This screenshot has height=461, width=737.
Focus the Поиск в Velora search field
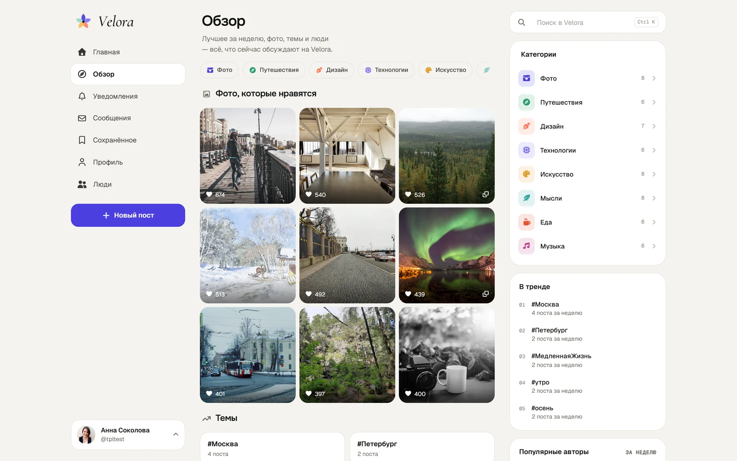[x=588, y=22]
